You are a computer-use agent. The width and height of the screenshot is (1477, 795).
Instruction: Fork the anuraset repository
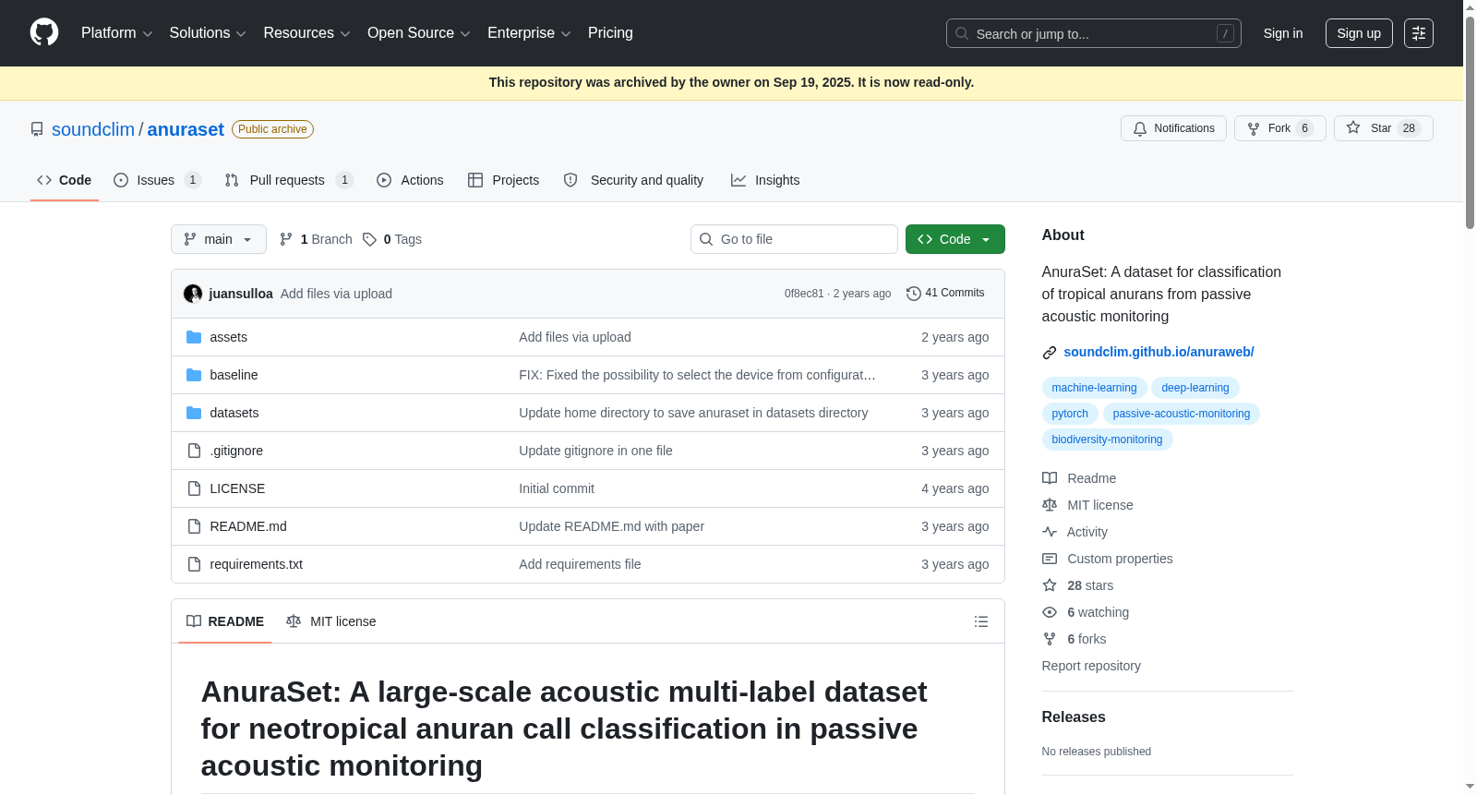pos(1279,128)
